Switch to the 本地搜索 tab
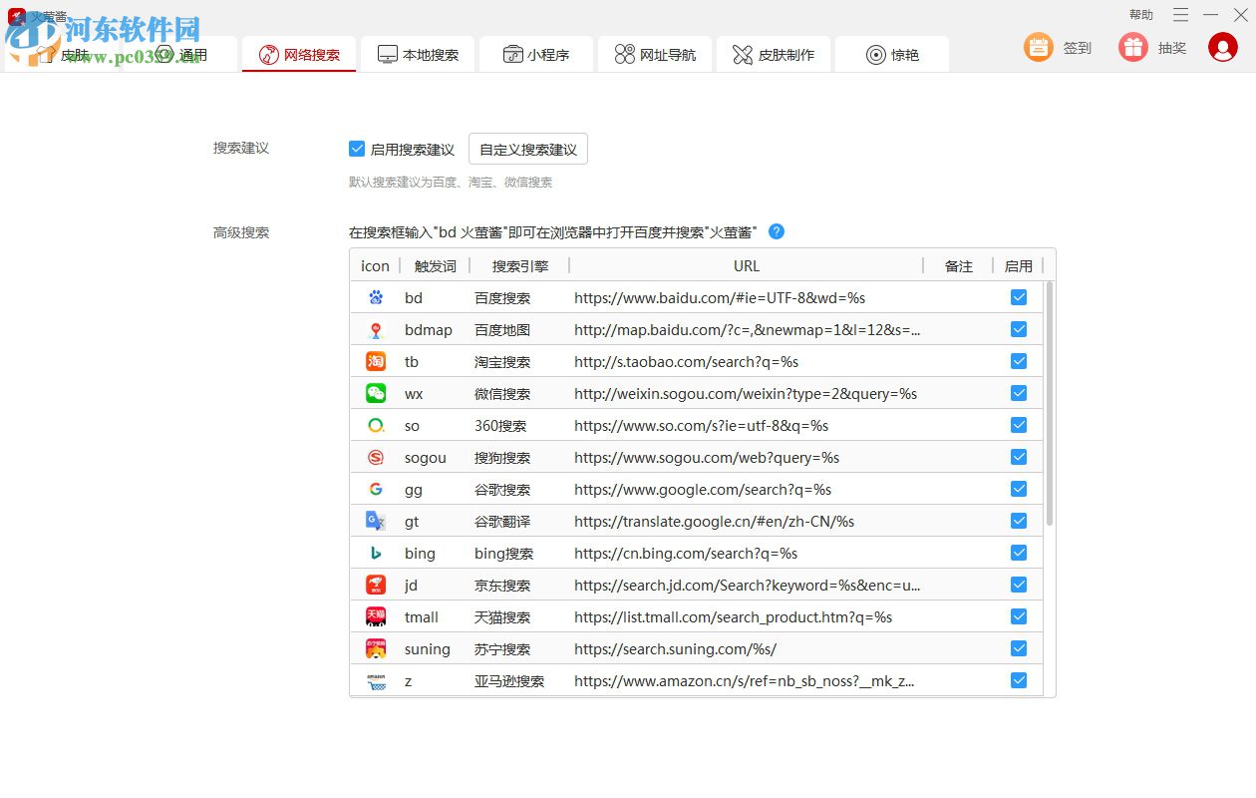 [419, 54]
